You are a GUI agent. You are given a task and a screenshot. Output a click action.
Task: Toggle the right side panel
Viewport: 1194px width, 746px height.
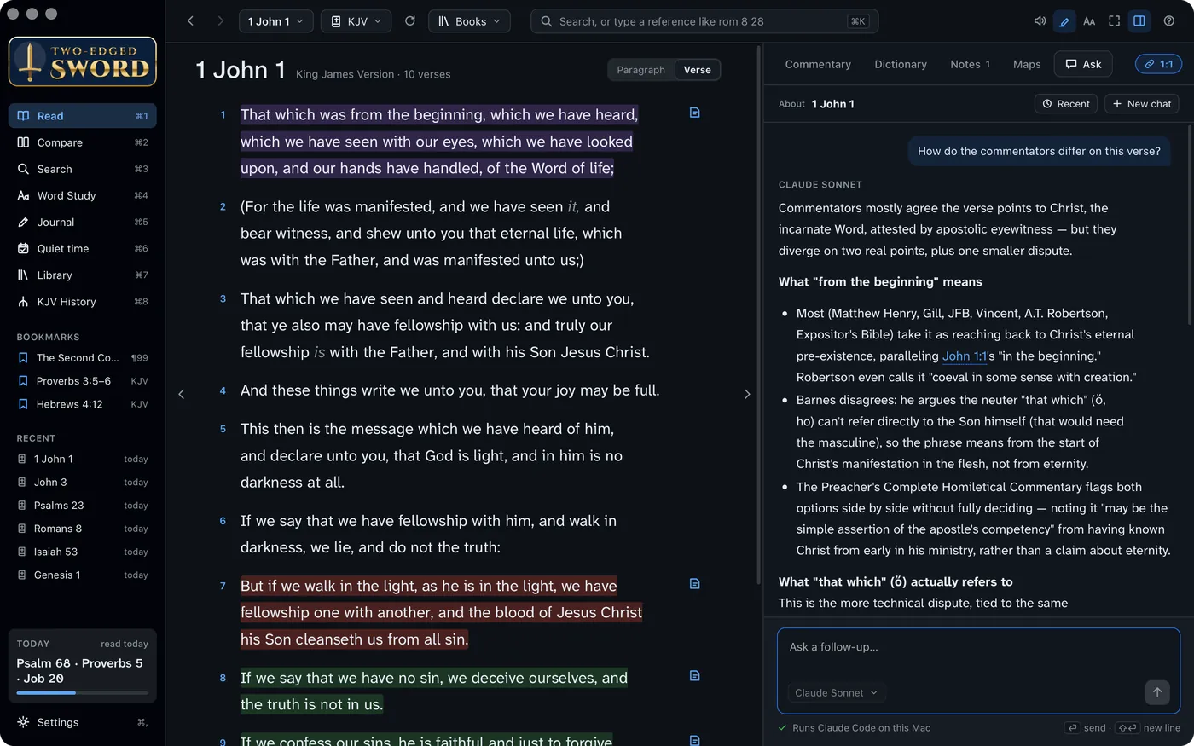click(x=1139, y=21)
